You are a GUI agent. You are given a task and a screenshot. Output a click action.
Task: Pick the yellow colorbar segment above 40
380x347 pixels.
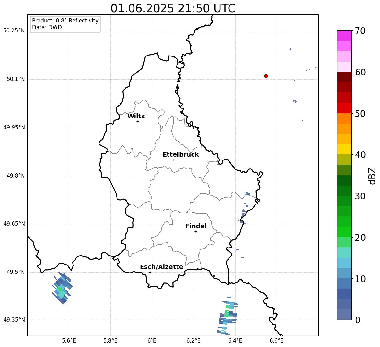tap(344, 149)
